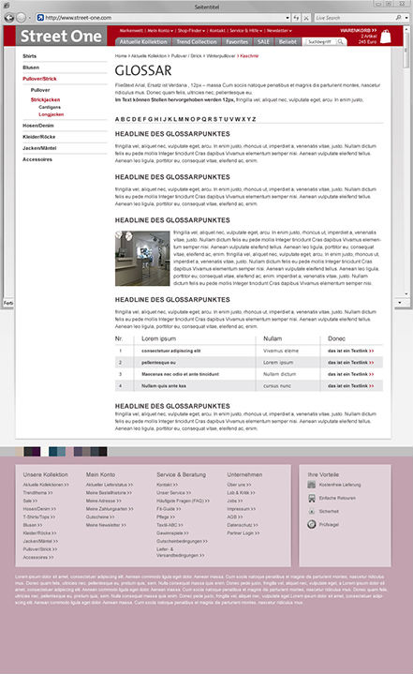
Task: Open the recent pages dropdown beside forward button
Action: click(29, 18)
